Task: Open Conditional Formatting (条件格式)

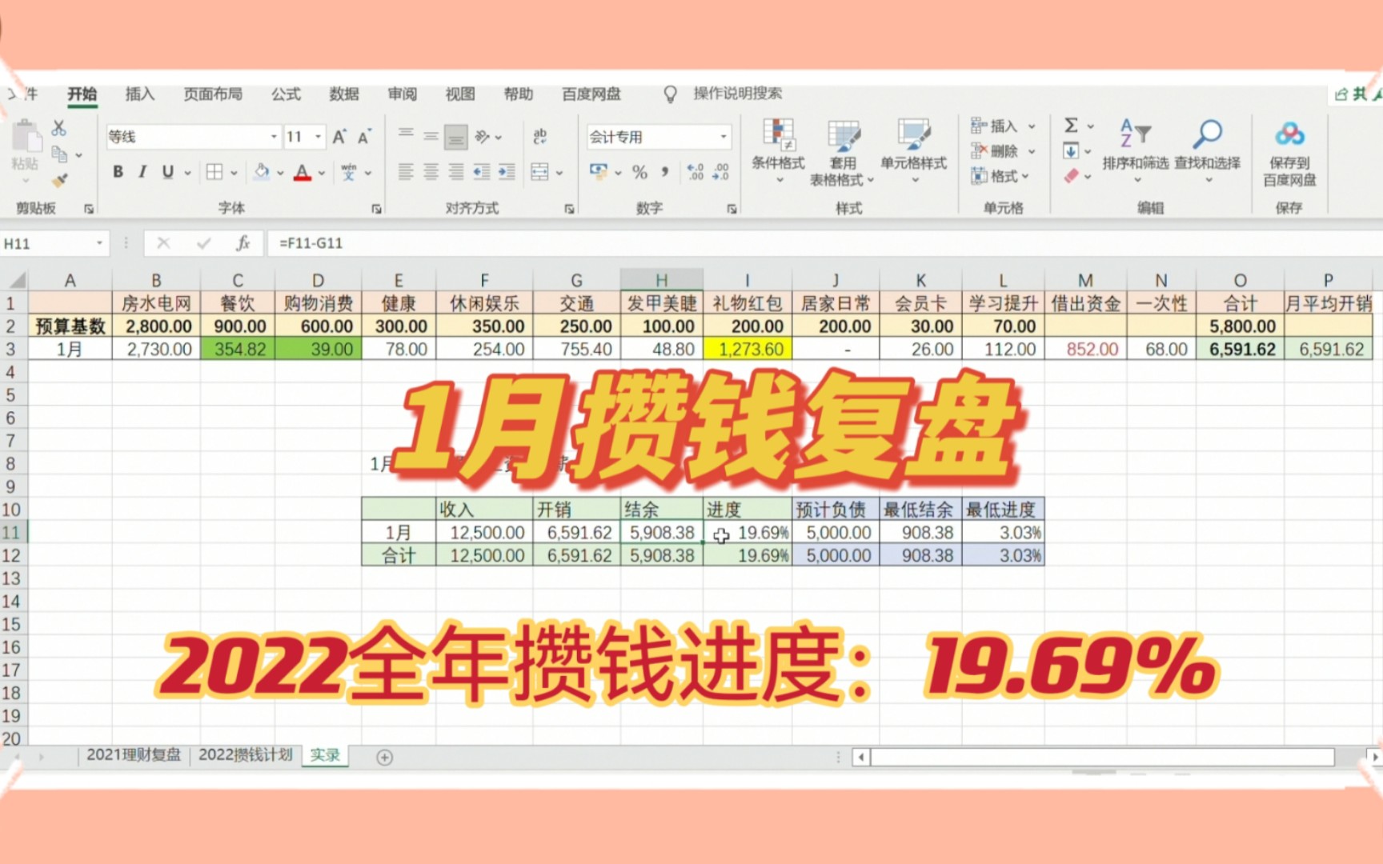Action: pyautogui.click(x=778, y=150)
